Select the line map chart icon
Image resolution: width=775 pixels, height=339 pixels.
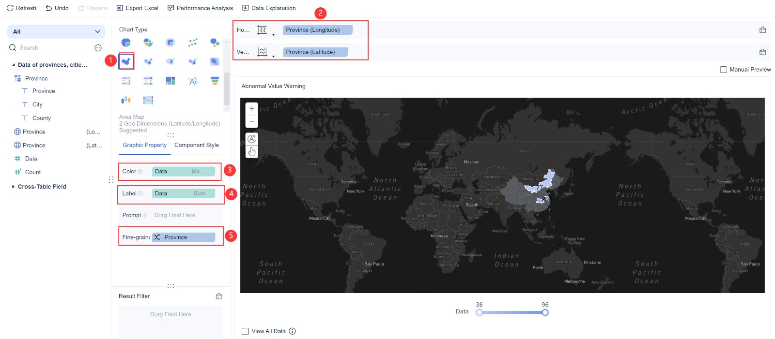(x=193, y=61)
